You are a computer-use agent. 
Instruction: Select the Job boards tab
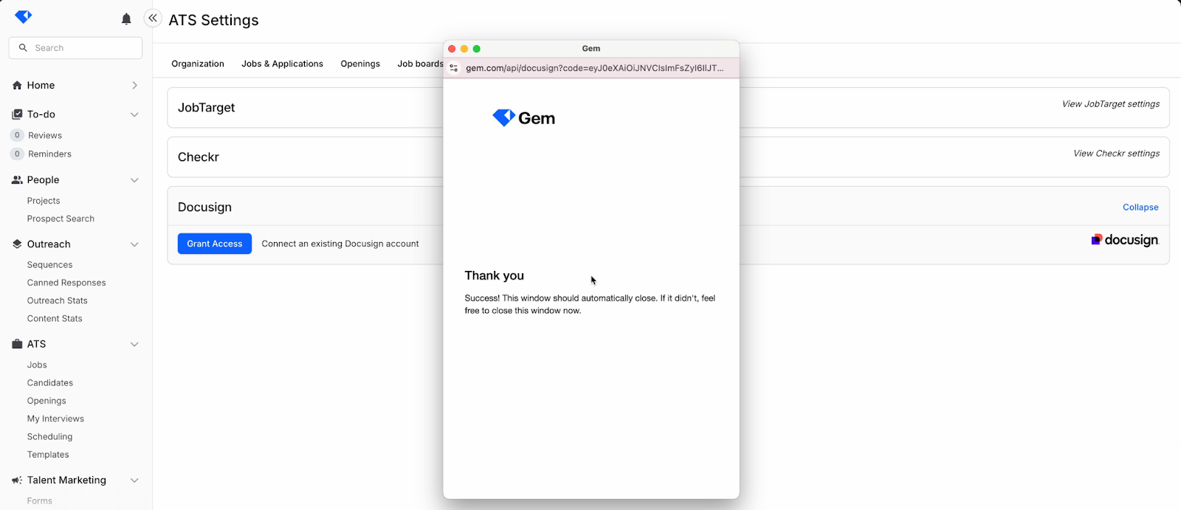[x=420, y=64]
